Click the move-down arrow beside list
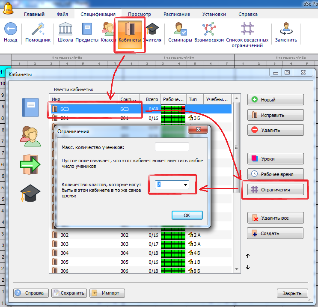This screenshot has height=307, width=318. pyautogui.click(x=248, y=268)
